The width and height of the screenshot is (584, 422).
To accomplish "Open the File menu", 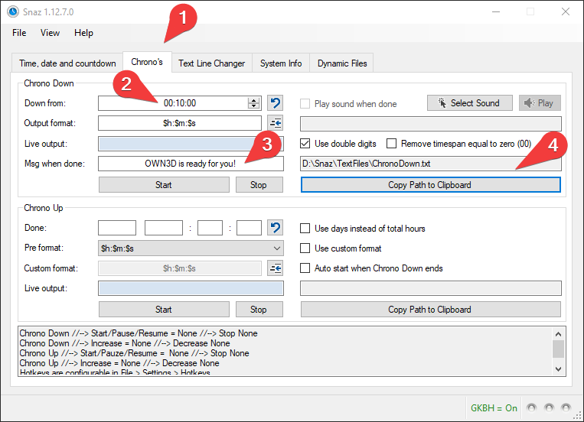I will 19,33.
